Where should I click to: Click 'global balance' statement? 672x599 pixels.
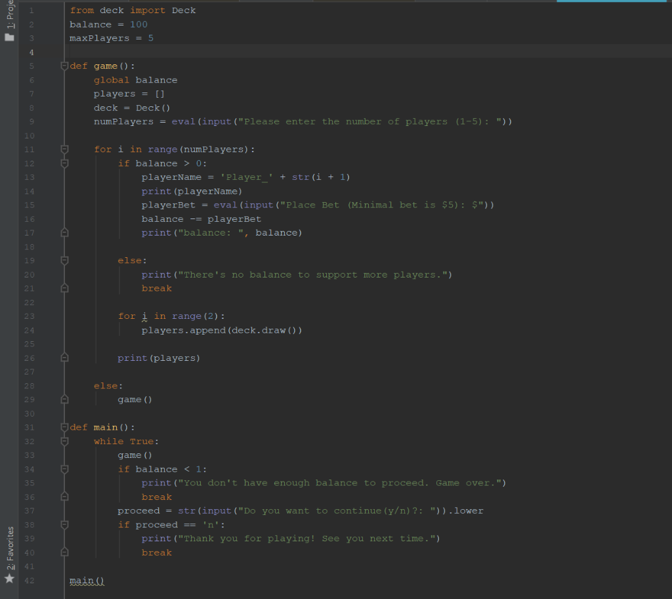[x=135, y=80]
